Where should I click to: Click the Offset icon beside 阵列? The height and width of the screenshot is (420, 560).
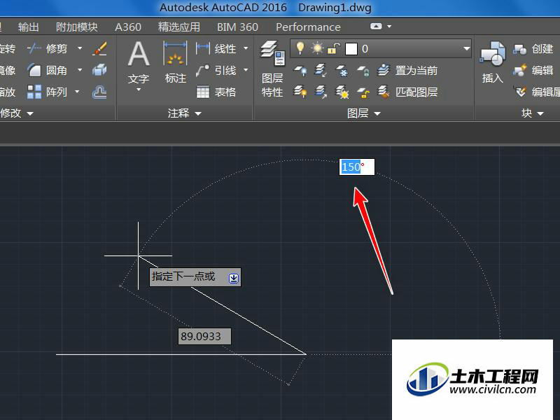pos(99,92)
